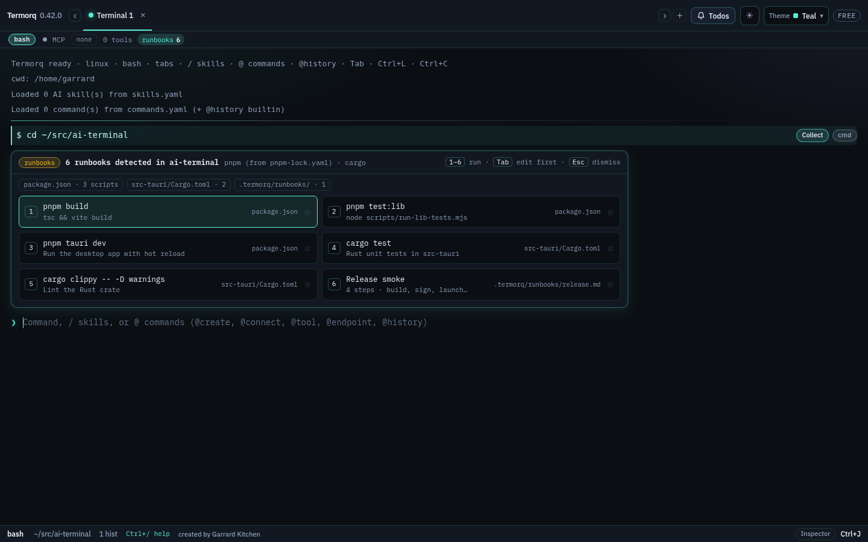Star the cargo clippy runbook
Screen dimensions: 868x542
[307, 284]
